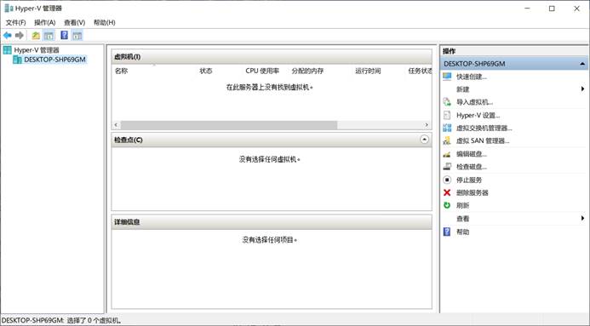Open 虚拟 SAN 管理器...
This screenshot has height=326, width=590.
point(483,141)
